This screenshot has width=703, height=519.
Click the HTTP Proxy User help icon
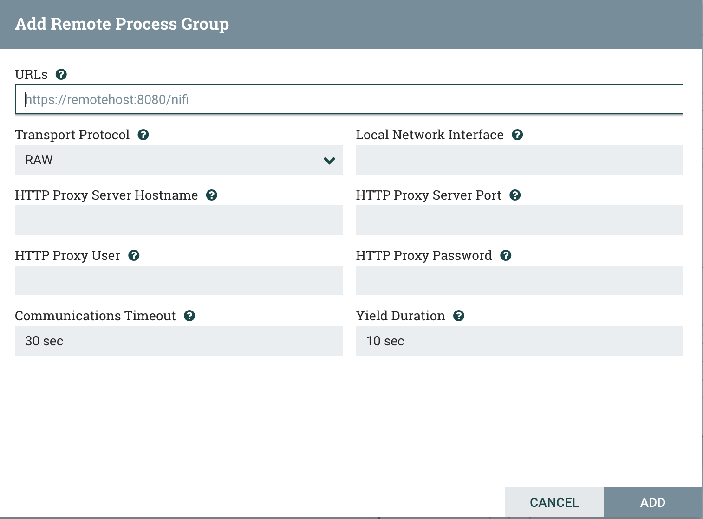[134, 255]
